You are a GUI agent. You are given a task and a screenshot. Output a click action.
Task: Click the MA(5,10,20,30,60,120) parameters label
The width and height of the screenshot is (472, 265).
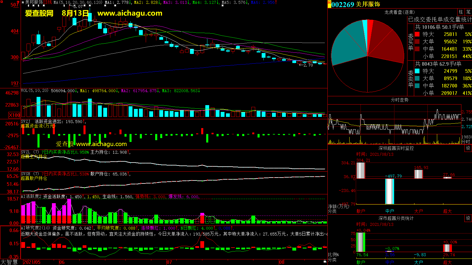pyautogui.click(x=78, y=2)
